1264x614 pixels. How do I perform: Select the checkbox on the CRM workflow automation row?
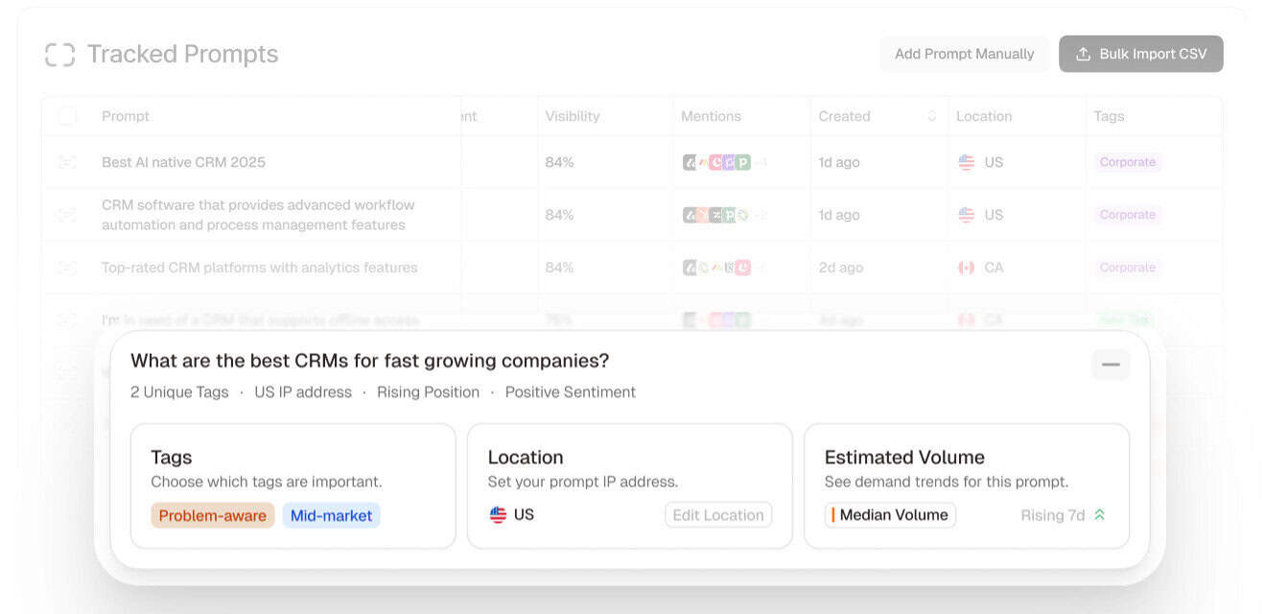pos(66,214)
